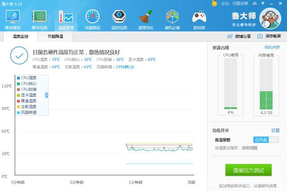
Task: Click 优化内存 link
Action: coord(272,48)
